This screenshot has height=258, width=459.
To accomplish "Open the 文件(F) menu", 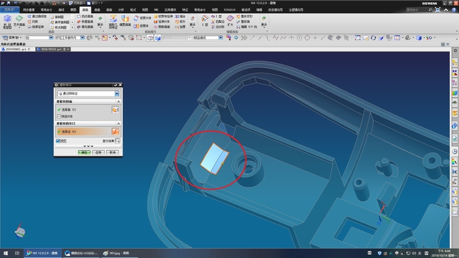I will [x=10, y=10].
